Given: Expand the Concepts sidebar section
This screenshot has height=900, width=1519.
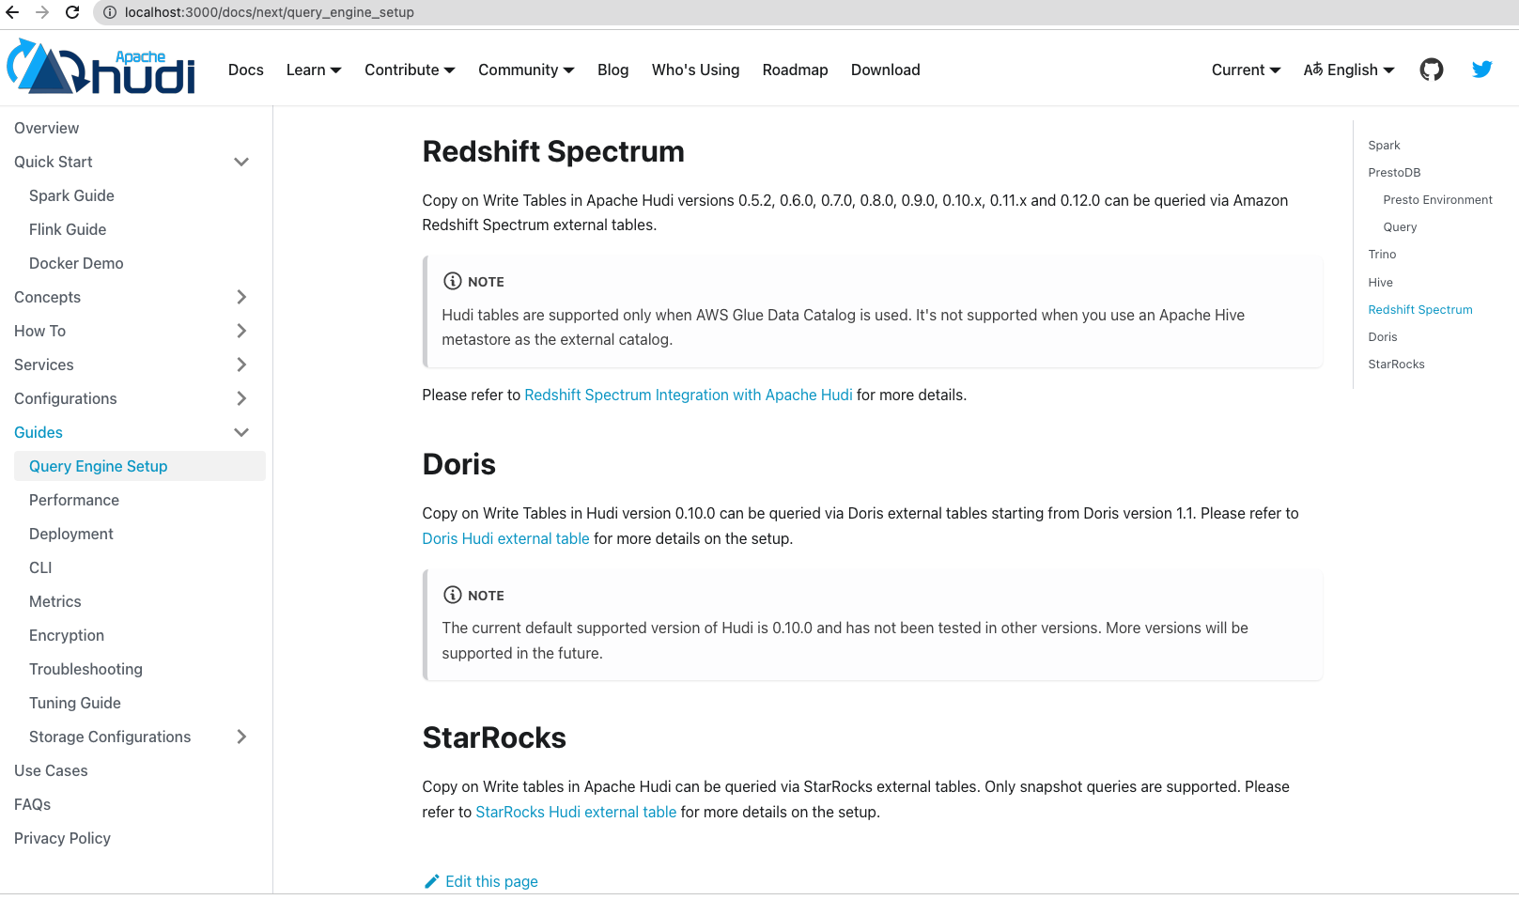Looking at the screenshot, I should [x=241, y=297].
